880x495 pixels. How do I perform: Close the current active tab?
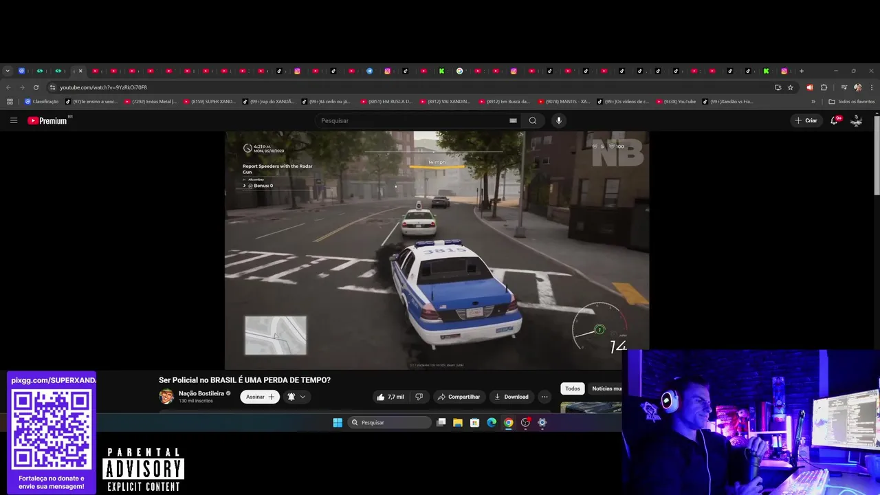pyautogui.click(x=80, y=71)
